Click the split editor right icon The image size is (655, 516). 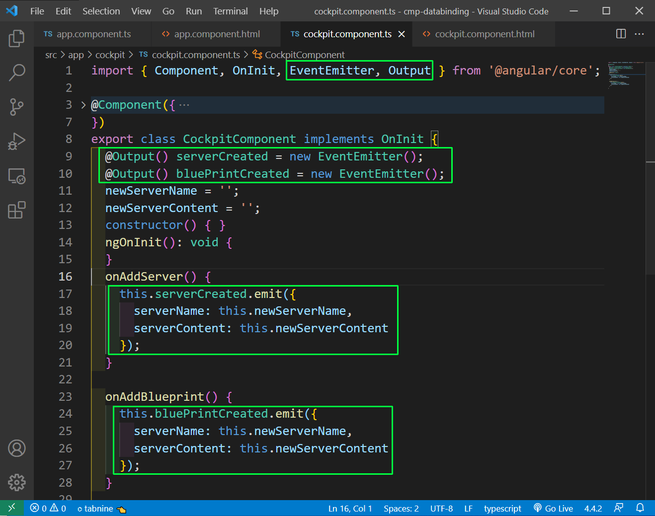pos(621,34)
